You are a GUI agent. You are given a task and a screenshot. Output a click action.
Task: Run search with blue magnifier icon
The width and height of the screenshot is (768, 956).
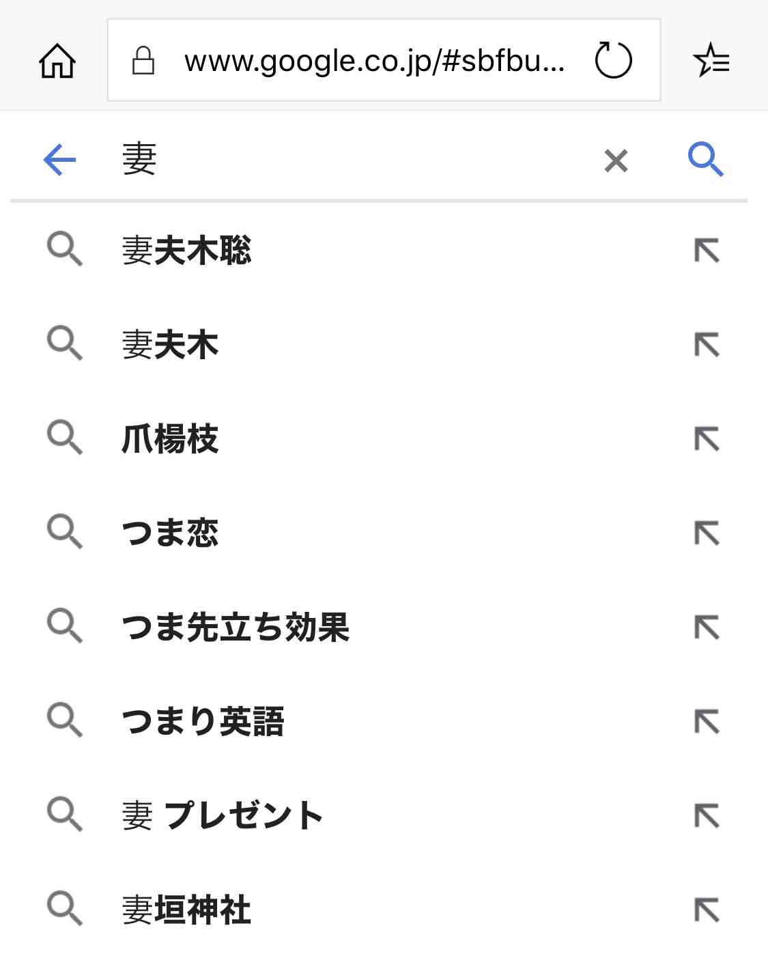pyautogui.click(x=705, y=160)
